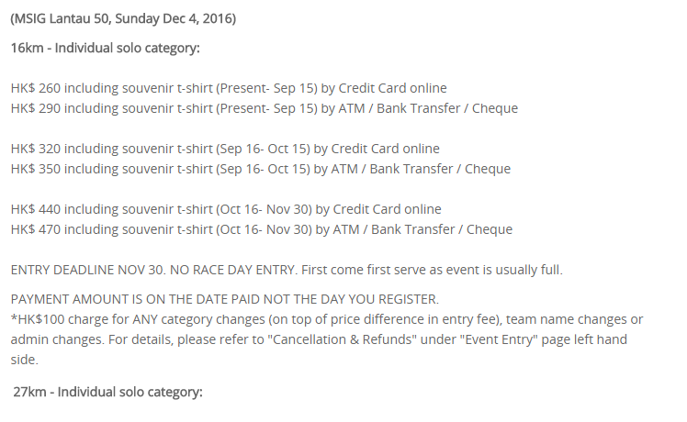This screenshot has width=687, height=422.
Task: Click the HK$ 350 ATM / Bank Transfer line
Action: coord(261,169)
